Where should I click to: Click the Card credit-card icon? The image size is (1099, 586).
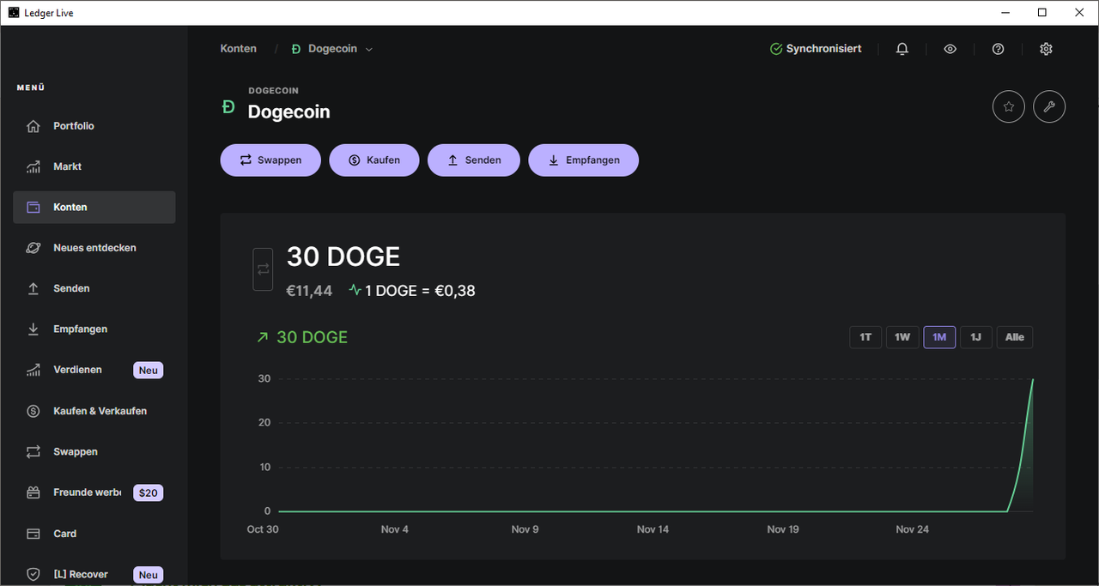coord(33,534)
